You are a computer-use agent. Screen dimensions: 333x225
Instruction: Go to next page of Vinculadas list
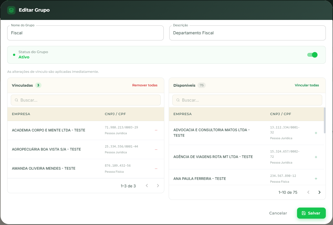click(x=158, y=186)
